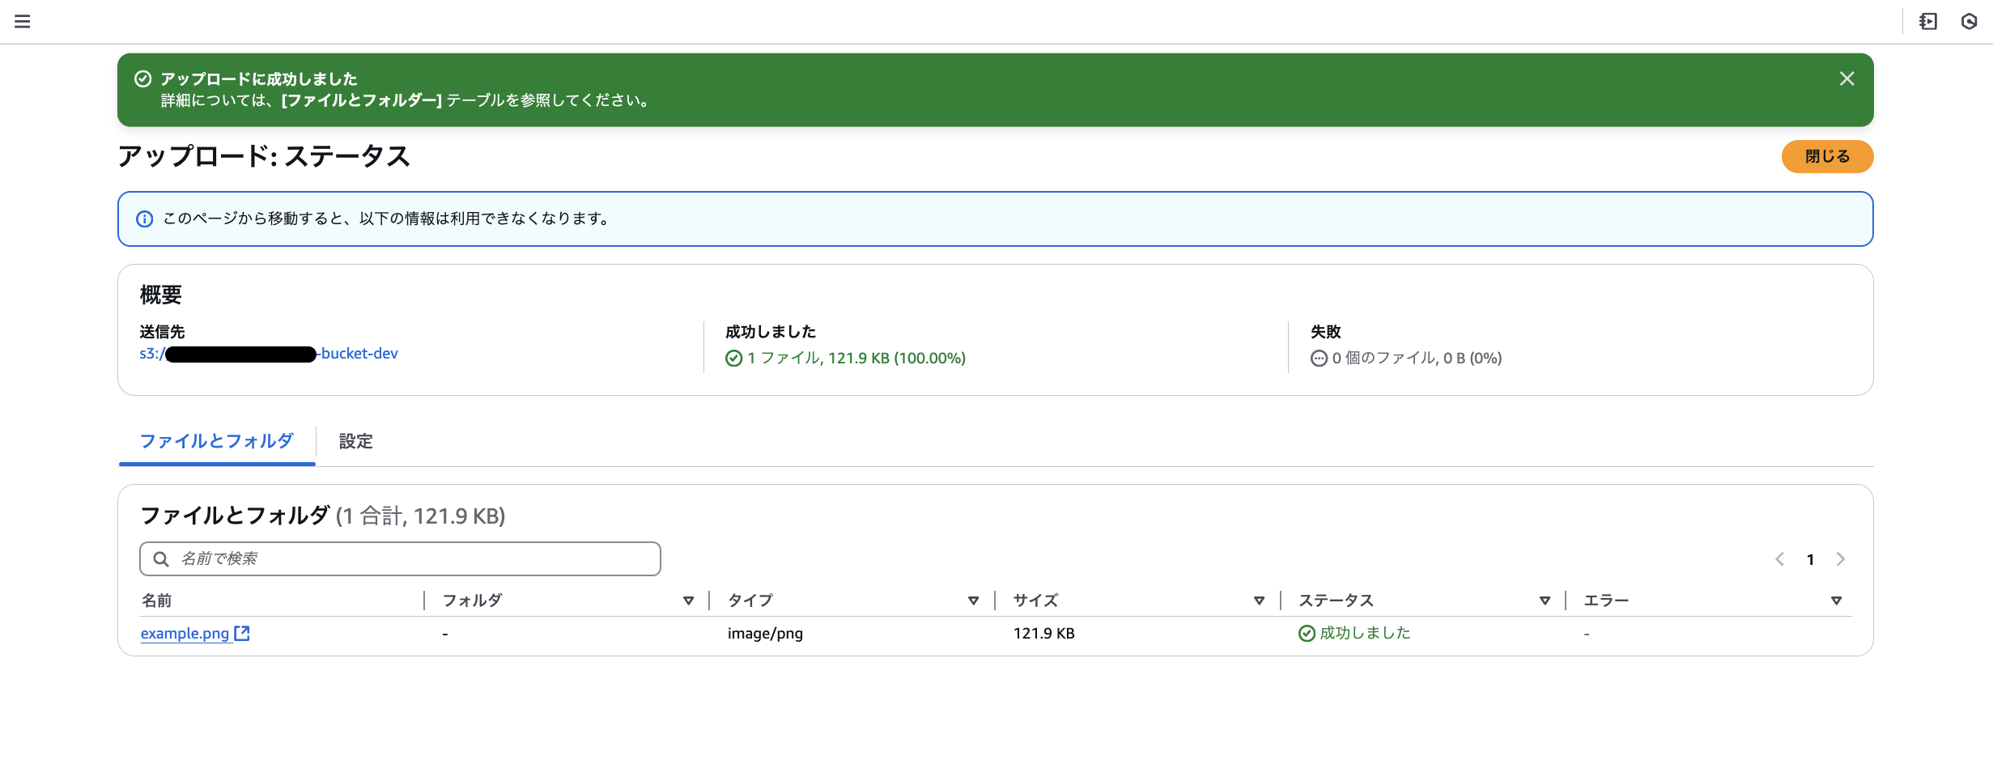
Task: Click the hexagon settings icon in top bar
Action: pos(1969,21)
